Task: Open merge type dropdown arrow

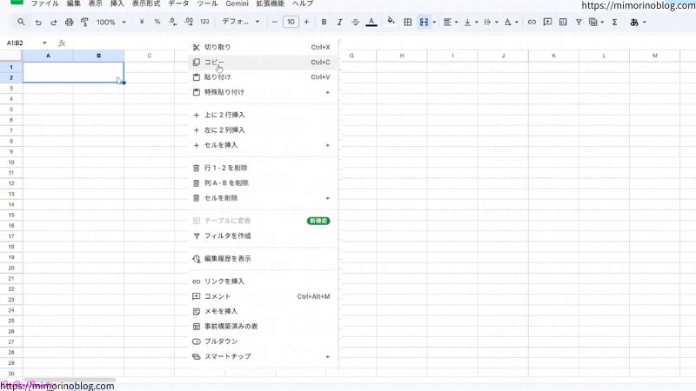Action: [x=434, y=23]
